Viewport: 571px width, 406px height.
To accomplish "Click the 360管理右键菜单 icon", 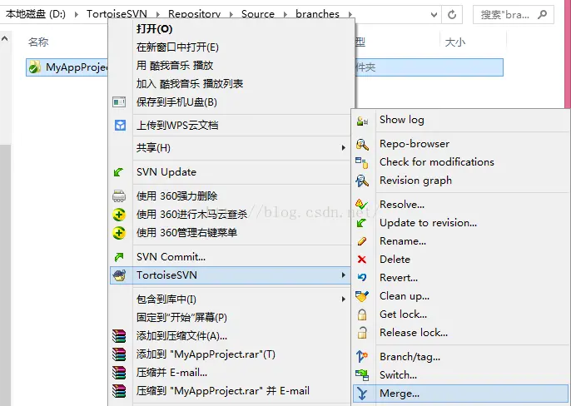I will click(x=119, y=233).
